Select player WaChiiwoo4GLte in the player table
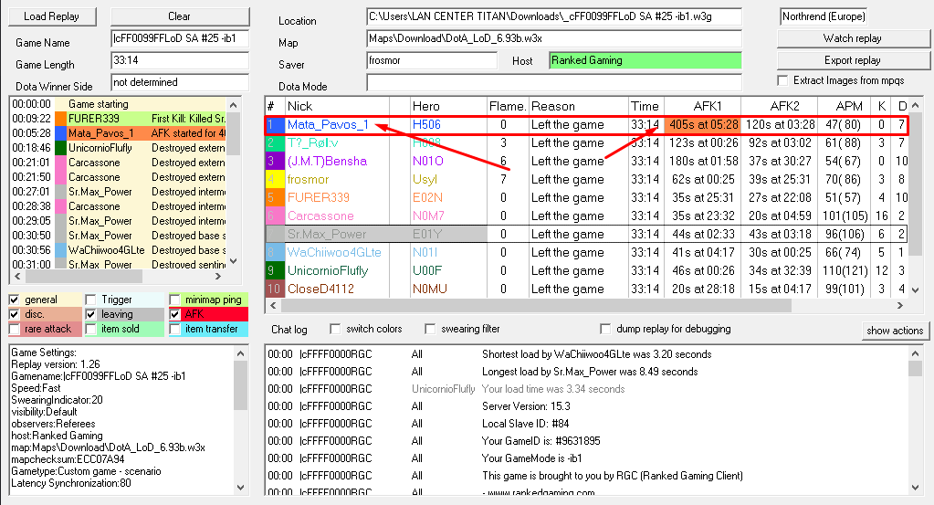This screenshot has width=934, height=505. (x=334, y=252)
